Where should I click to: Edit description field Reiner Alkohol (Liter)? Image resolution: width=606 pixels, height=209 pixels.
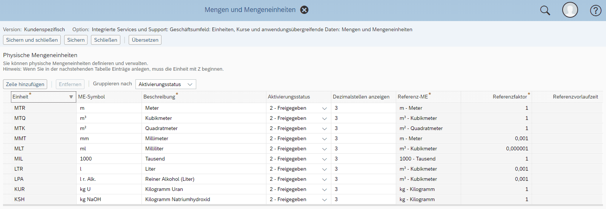tap(204, 179)
